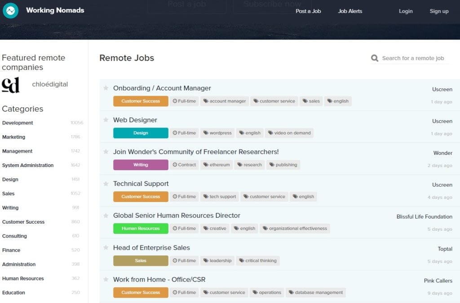Open the Web Designer job listing
This screenshot has height=303, width=460.
click(x=135, y=120)
